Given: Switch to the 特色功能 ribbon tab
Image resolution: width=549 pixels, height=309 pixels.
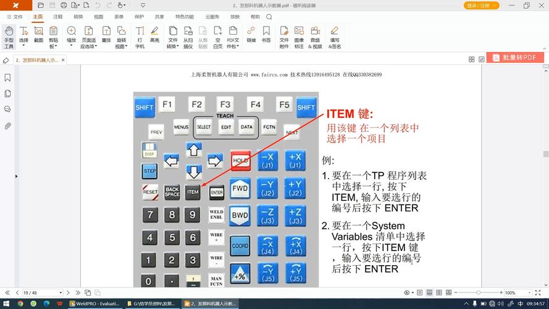Looking at the screenshot, I should (x=185, y=17).
